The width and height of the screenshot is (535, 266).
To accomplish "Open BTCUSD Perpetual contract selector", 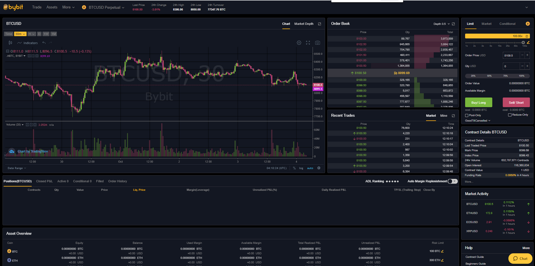I will 103,7.
